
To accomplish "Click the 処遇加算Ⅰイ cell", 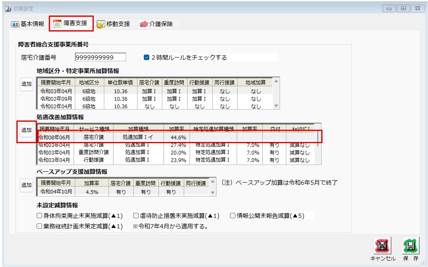I will 138,137.
